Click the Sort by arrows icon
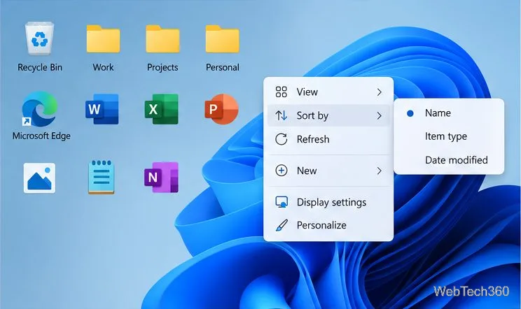521x309 pixels. pos(281,115)
